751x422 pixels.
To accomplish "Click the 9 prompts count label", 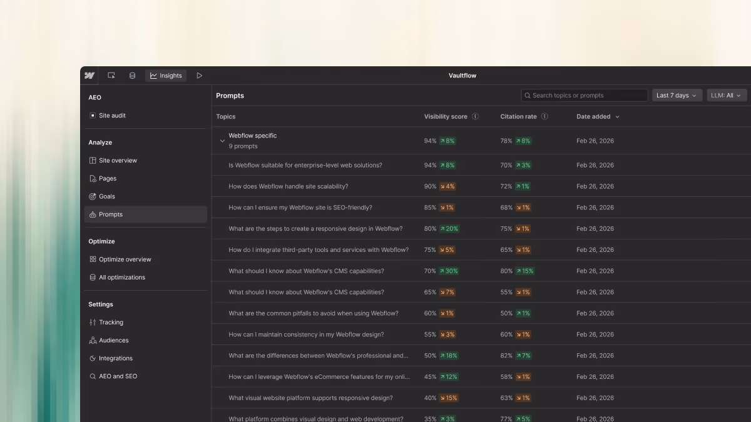I will pos(243,146).
